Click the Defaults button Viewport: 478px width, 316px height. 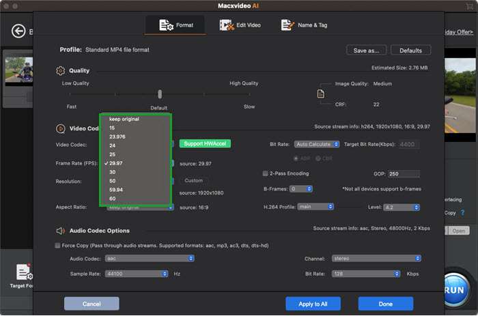410,51
